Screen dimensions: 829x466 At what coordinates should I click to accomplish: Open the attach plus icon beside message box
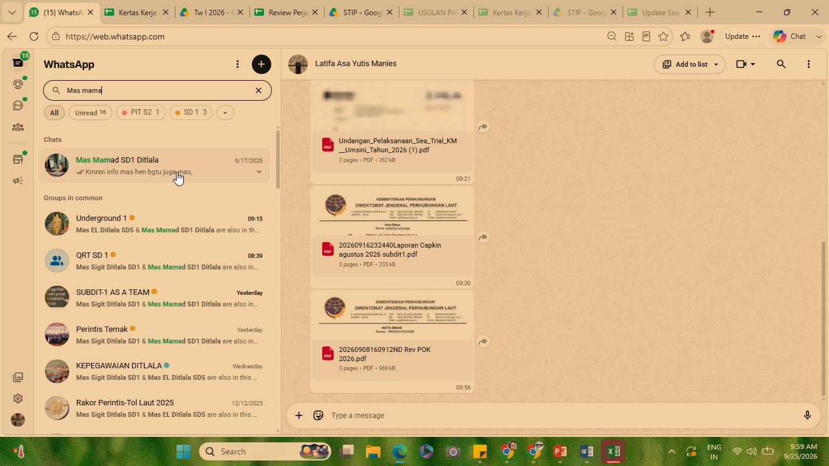299,416
